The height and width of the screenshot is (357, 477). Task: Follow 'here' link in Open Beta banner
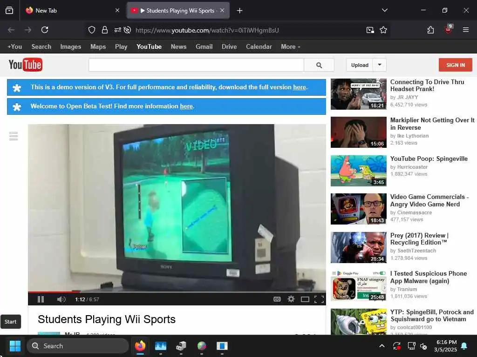186,106
